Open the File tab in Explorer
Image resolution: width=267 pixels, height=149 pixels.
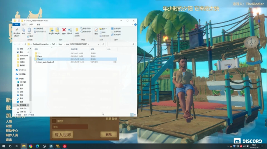(16, 25)
